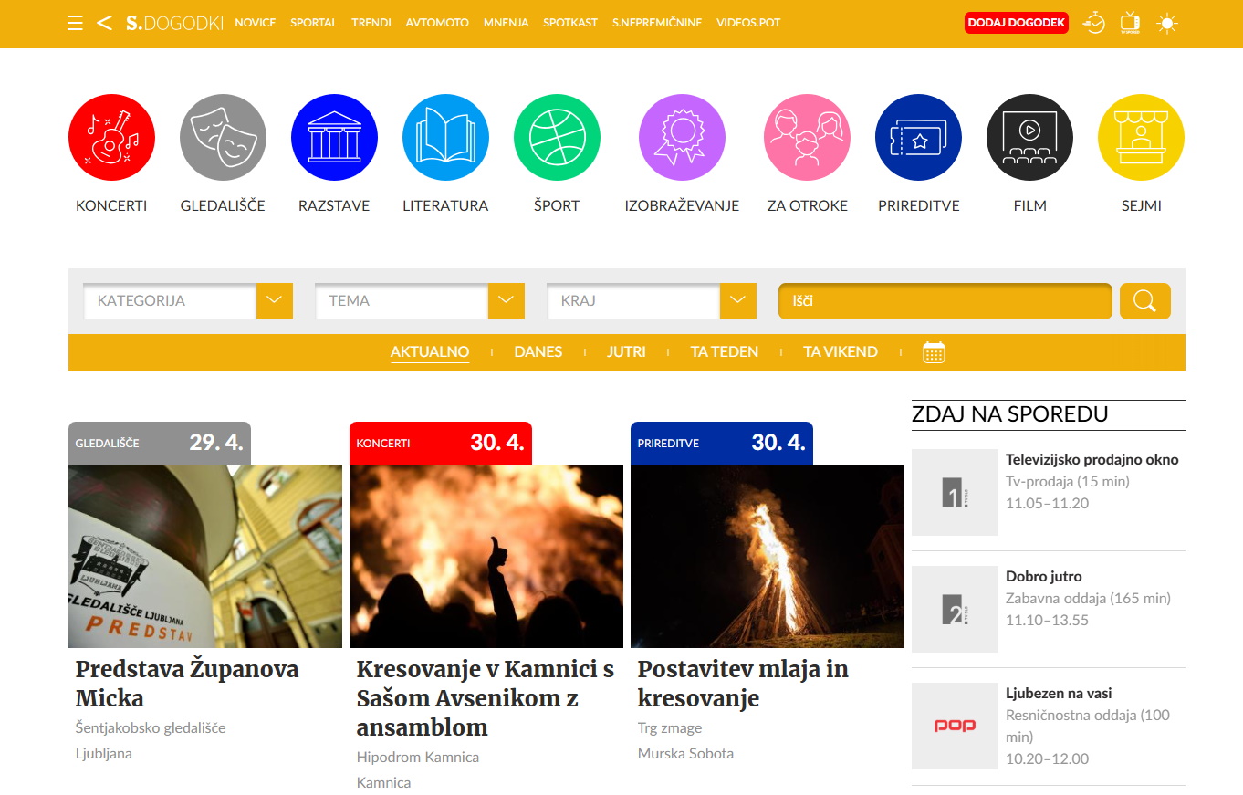Click the Film cinema screen icon
The width and height of the screenshot is (1243, 795).
point(1029,138)
